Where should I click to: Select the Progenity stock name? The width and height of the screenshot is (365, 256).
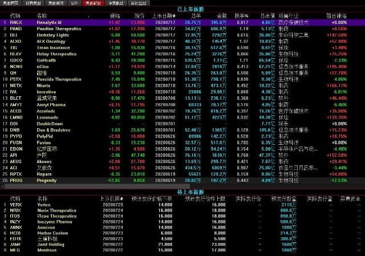click(47, 180)
